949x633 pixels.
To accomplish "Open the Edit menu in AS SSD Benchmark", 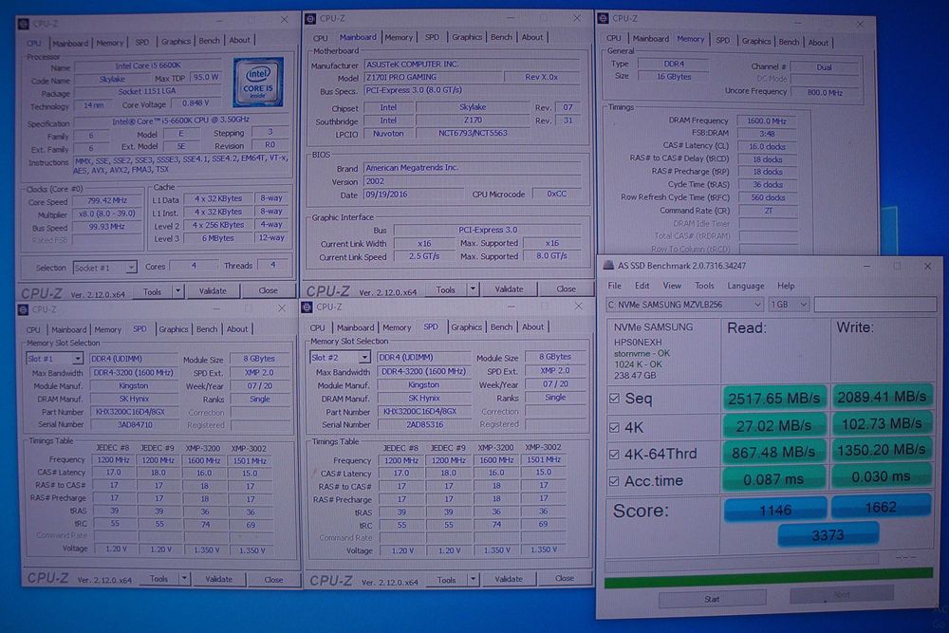I will tap(642, 286).
